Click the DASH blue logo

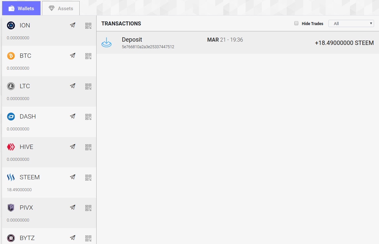click(x=11, y=117)
